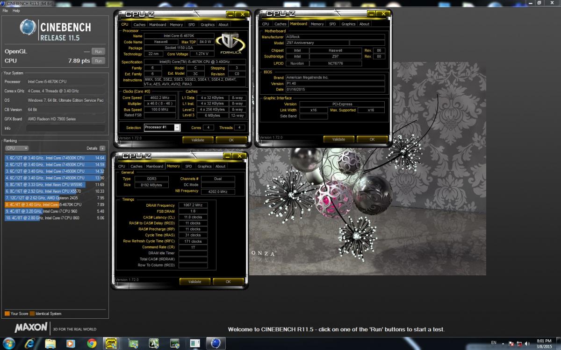
Task: Select the ranking row scoring 14.59
Action: (55, 165)
